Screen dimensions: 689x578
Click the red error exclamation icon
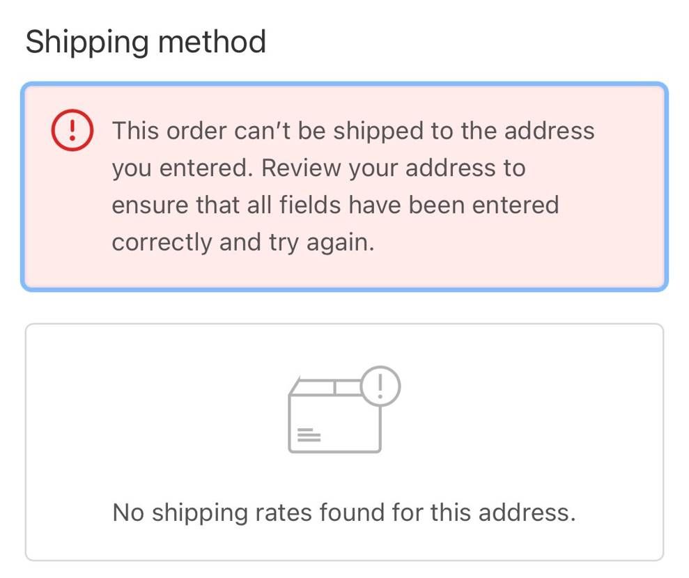[x=72, y=132]
